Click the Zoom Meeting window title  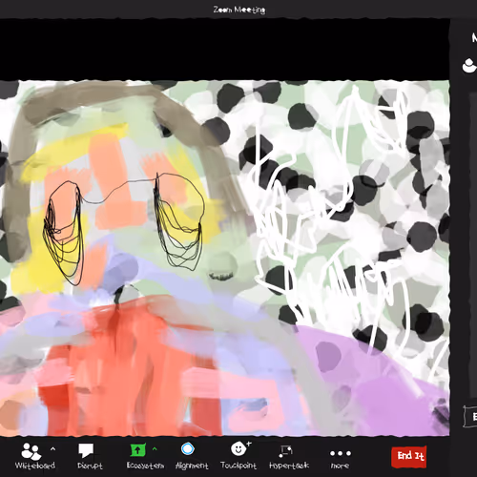click(239, 10)
